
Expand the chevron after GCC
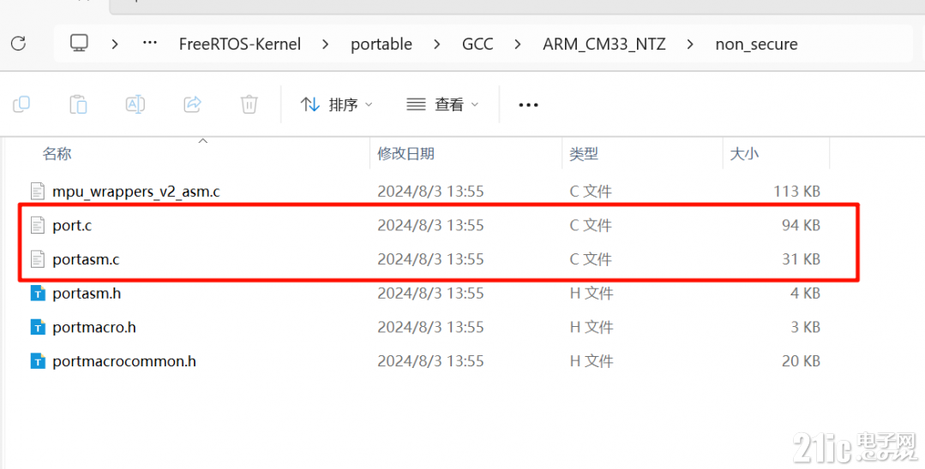(x=517, y=45)
